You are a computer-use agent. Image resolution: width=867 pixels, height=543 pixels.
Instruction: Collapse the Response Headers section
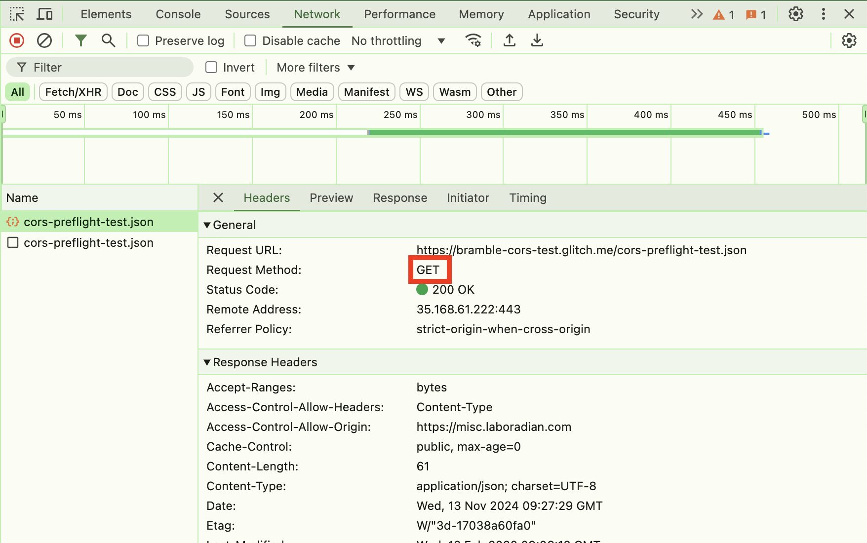(x=261, y=362)
